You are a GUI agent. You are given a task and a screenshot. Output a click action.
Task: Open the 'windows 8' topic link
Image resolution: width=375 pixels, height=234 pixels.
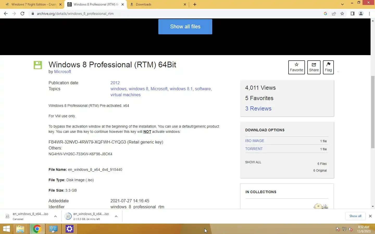[x=139, y=89]
